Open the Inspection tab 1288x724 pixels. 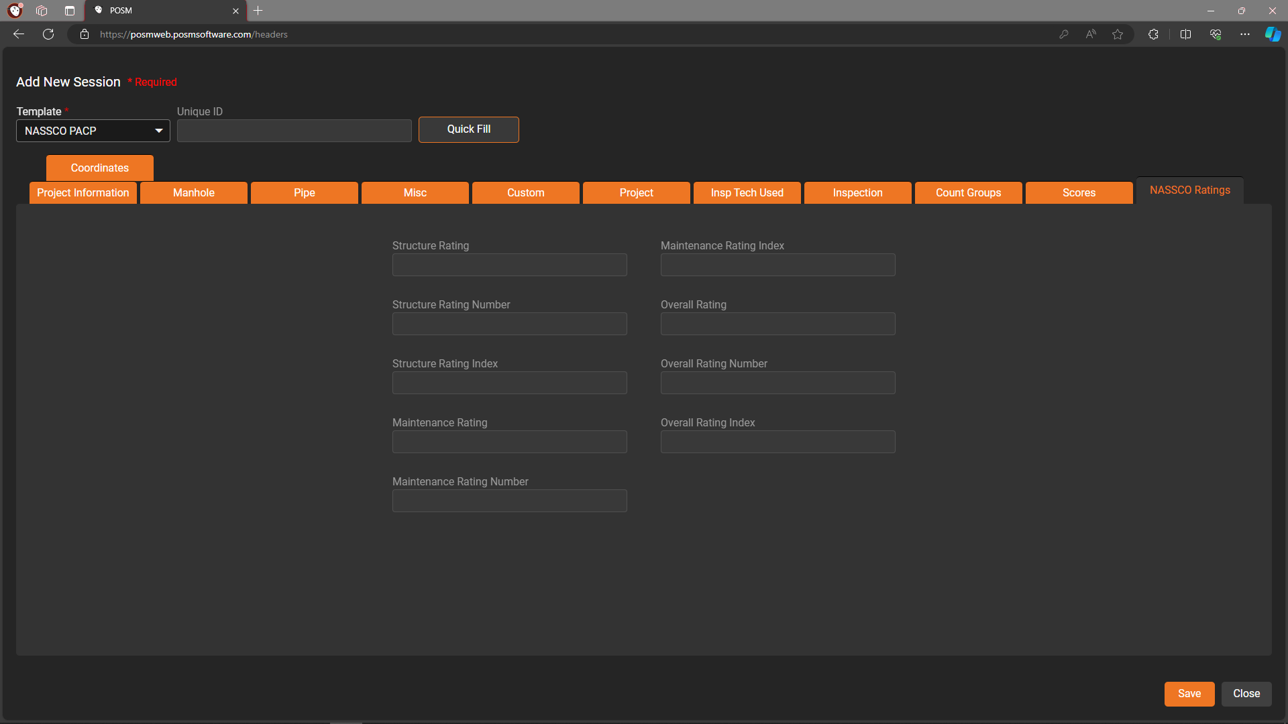[x=858, y=192]
